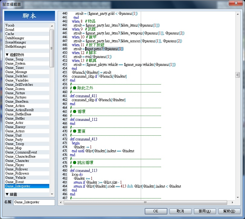The height and width of the screenshot is (219, 245).
Task: Click the code editor vertical scrollbar thumb
Action: point(238,75)
